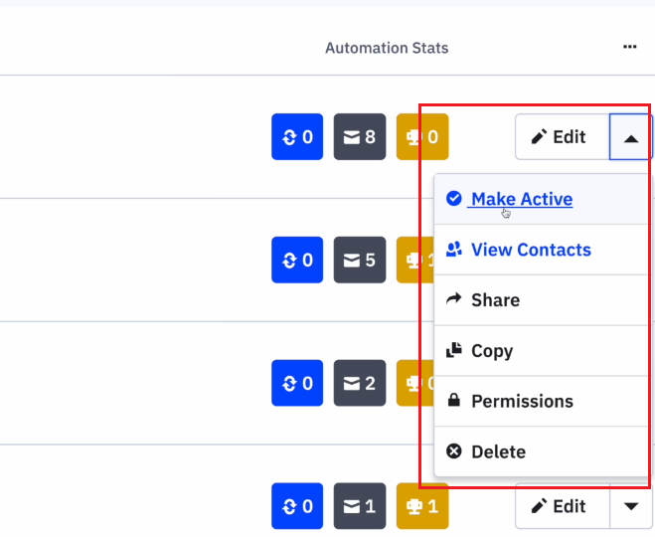The image size is (655, 537).
Task: Expand the down-arrow caret in the bottom row
Action: (x=631, y=506)
